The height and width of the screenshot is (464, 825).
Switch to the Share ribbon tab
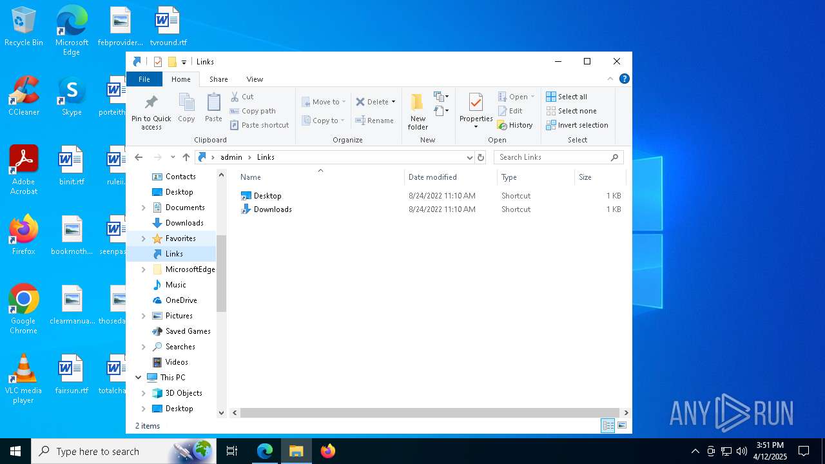pyautogui.click(x=218, y=79)
